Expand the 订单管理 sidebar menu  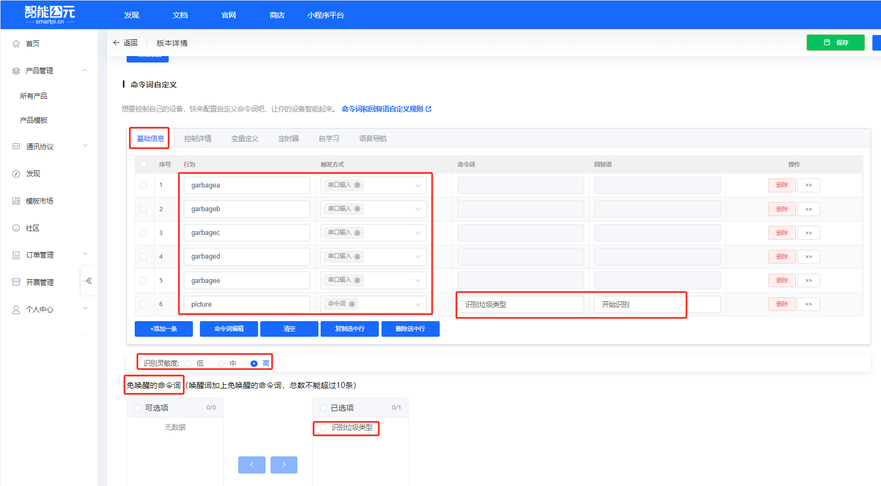85,254
